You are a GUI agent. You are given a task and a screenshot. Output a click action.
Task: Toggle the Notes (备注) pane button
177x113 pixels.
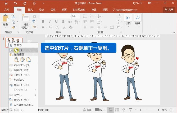(x=87, y=110)
